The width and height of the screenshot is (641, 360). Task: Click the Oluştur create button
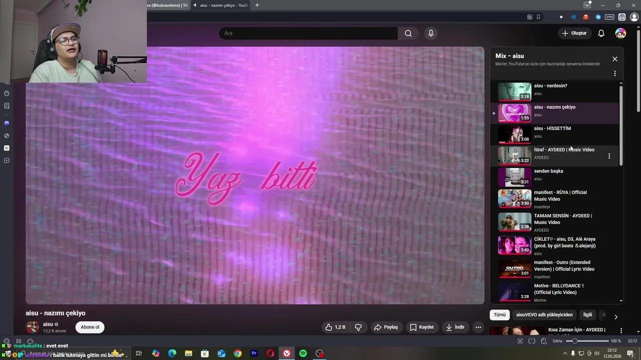pyautogui.click(x=574, y=33)
